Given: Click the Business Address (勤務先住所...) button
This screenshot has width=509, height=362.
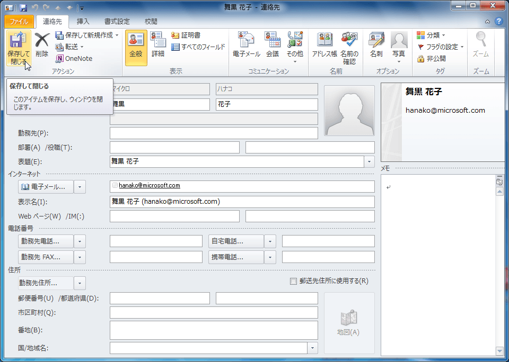Looking at the screenshot, I should (x=46, y=283).
